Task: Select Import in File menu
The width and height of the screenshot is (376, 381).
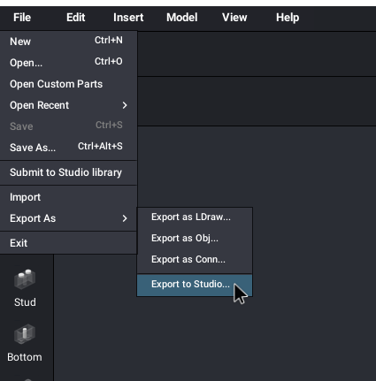Action: click(x=68, y=197)
